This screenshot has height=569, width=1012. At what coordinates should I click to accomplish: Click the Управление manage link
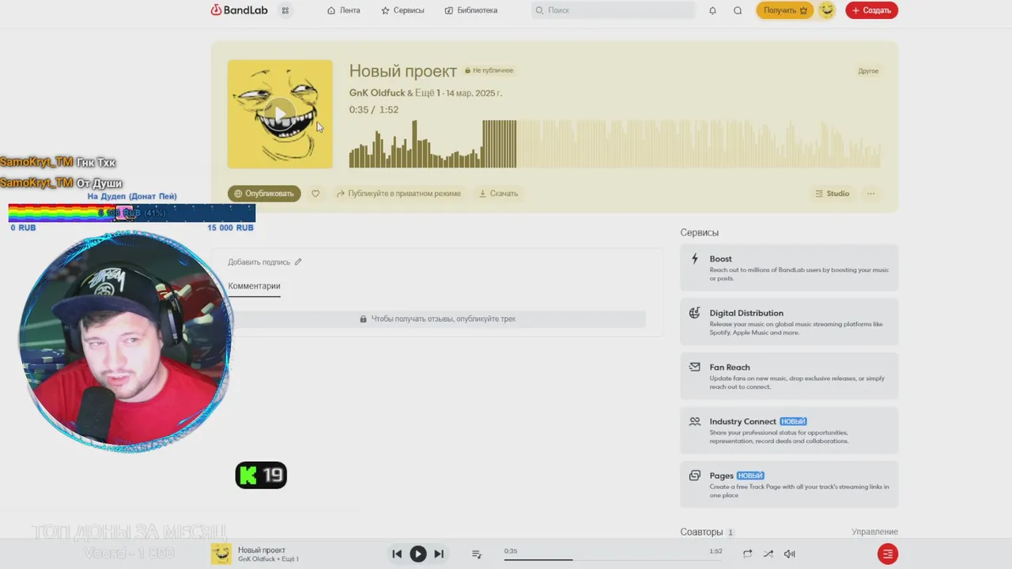[874, 533]
